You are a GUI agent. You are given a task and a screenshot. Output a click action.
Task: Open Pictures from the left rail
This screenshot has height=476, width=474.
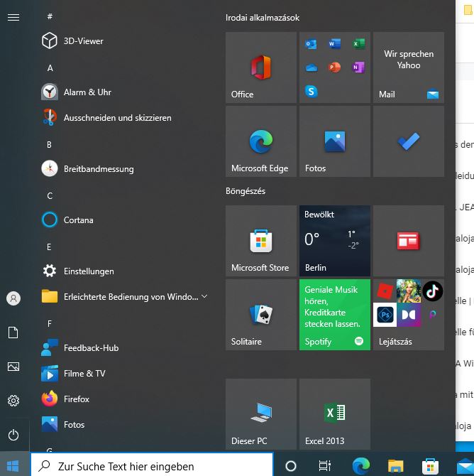click(x=13, y=367)
